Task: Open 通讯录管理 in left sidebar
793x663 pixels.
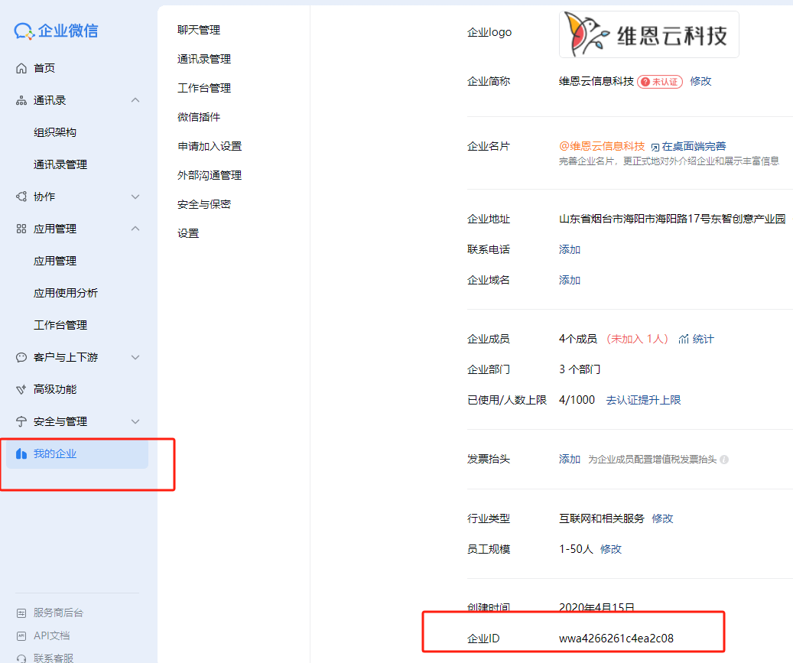Action: click(60, 164)
